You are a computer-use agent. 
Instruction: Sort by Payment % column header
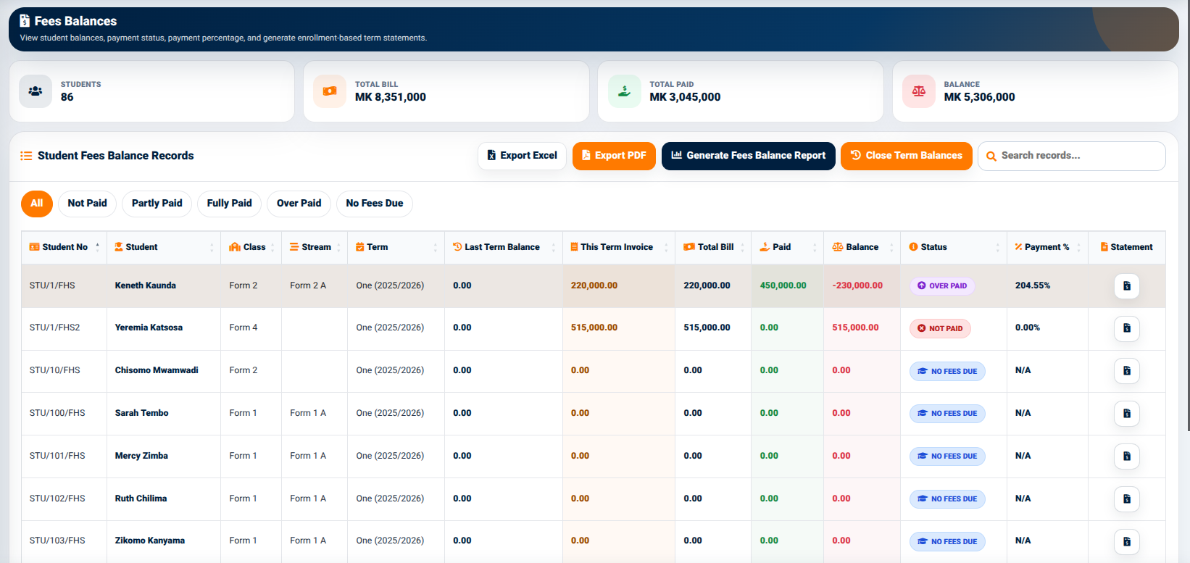tap(1047, 247)
